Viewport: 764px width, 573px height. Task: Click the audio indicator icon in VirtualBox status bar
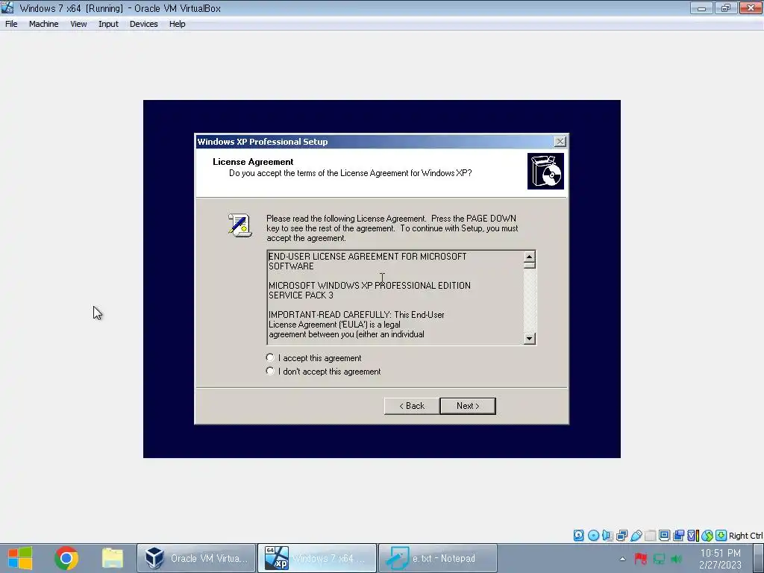point(607,536)
